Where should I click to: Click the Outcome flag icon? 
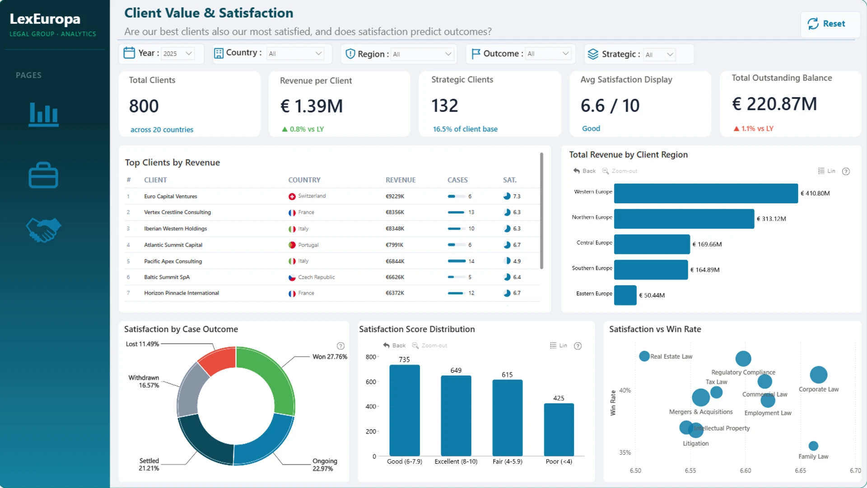(x=475, y=54)
